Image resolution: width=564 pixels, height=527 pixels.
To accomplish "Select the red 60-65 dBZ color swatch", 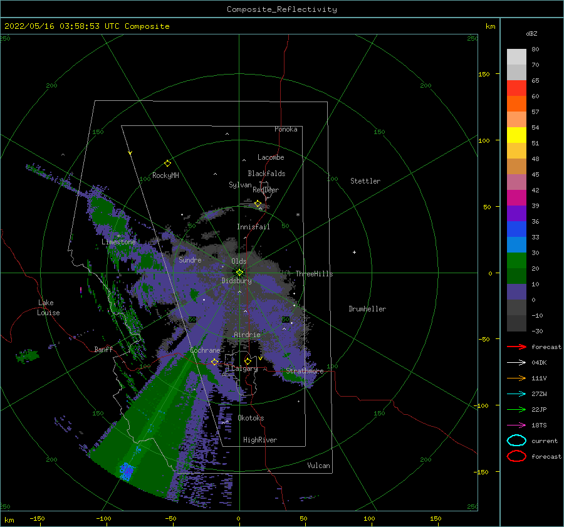I will [x=516, y=88].
